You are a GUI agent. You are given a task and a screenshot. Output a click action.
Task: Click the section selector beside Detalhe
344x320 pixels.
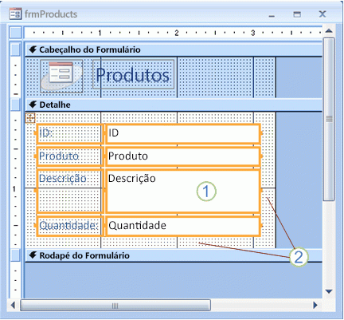click(x=15, y=105)
